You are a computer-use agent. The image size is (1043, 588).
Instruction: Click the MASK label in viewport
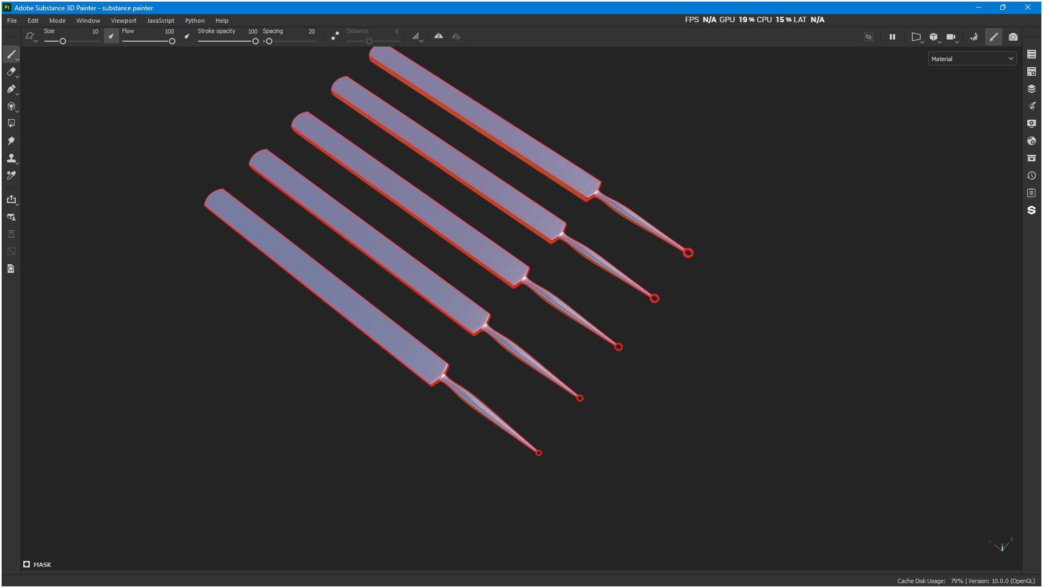42,565
